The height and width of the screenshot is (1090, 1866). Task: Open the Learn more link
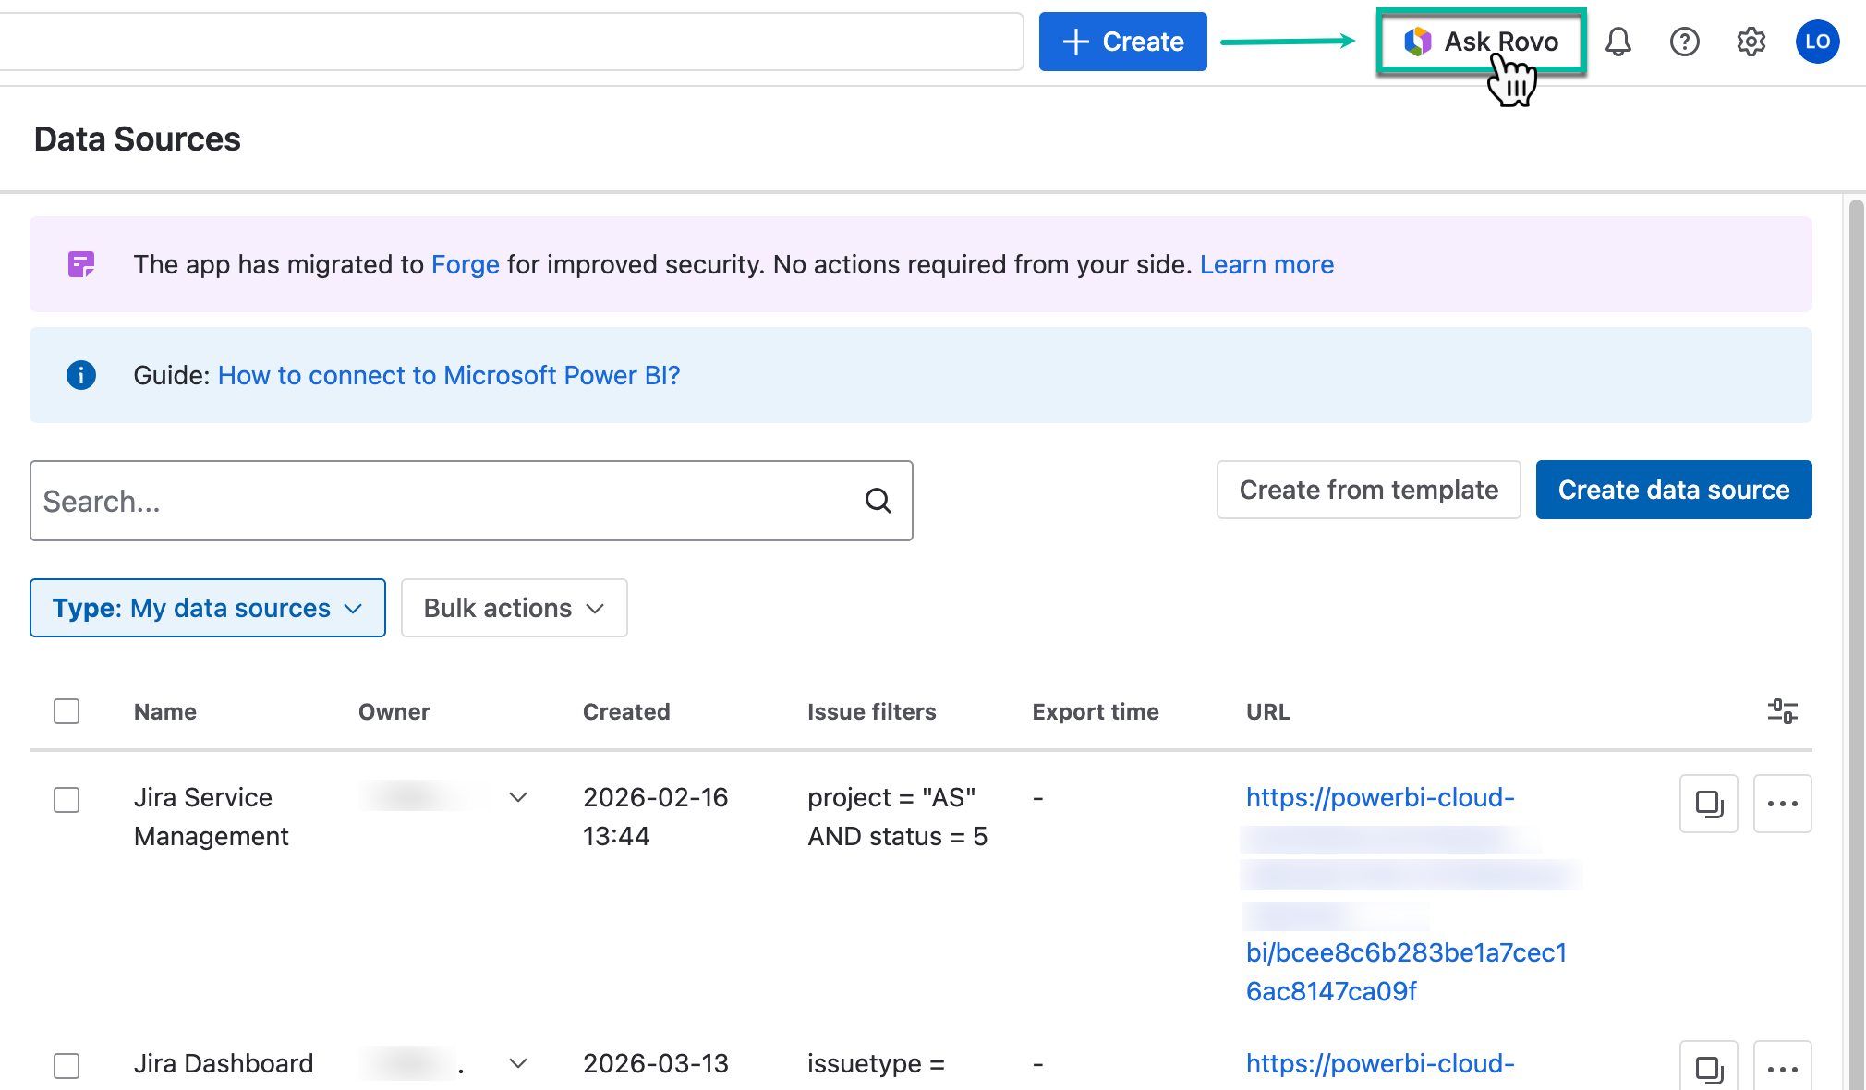click(x=1266, y=264)
